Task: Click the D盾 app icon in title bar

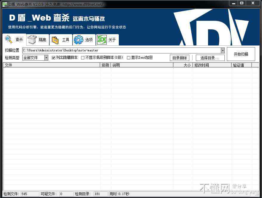Action: point(5,4)
